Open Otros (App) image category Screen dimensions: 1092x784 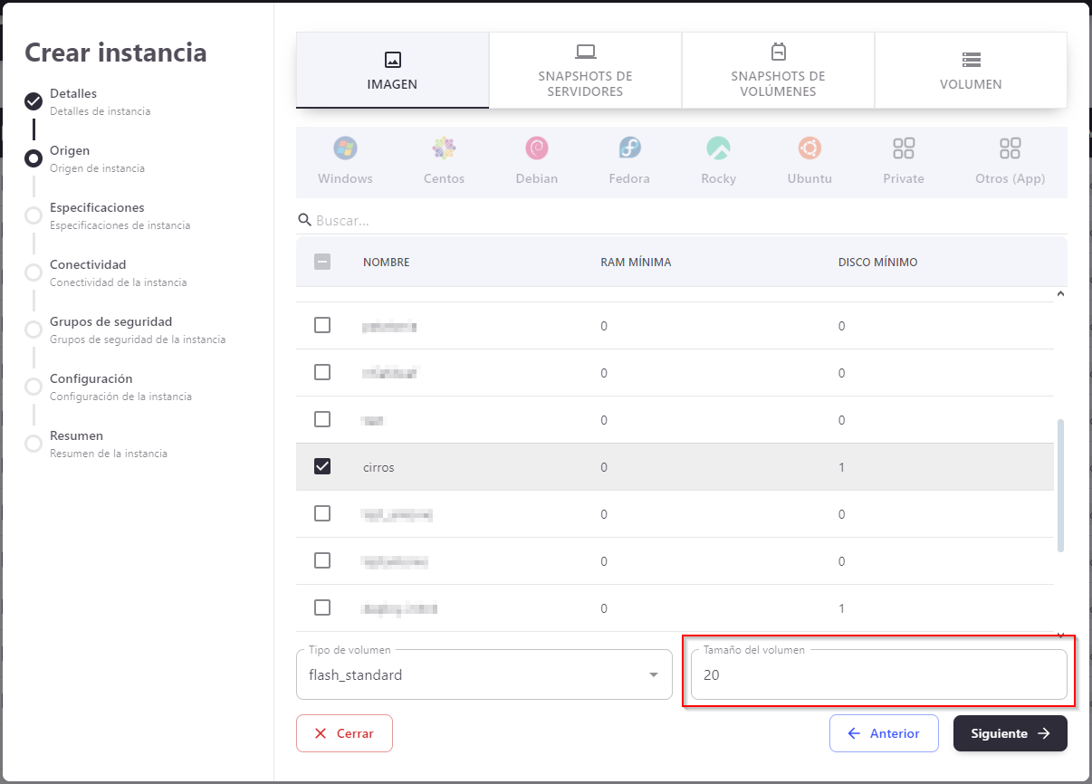tap(1010, 148)
